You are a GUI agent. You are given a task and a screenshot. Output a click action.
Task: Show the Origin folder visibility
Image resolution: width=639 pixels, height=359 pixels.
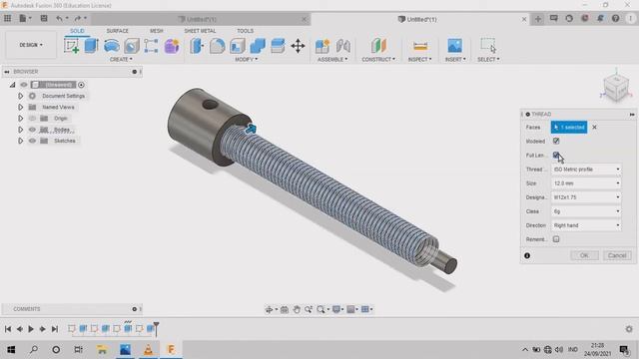(32, 119)
